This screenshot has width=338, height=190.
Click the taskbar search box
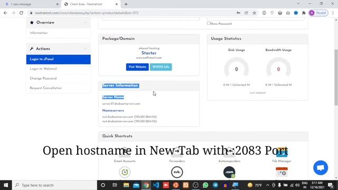click(x=55, y=185)
